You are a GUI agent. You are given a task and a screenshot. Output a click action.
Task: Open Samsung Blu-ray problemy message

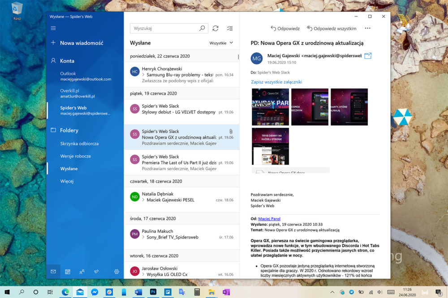[182, 74]
